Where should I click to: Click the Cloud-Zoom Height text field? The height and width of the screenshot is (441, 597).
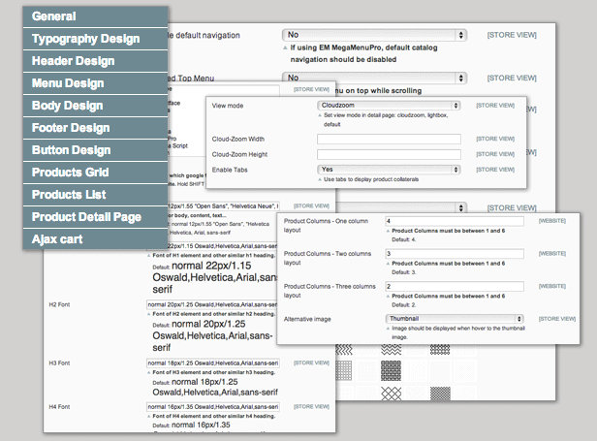[388, 155]
